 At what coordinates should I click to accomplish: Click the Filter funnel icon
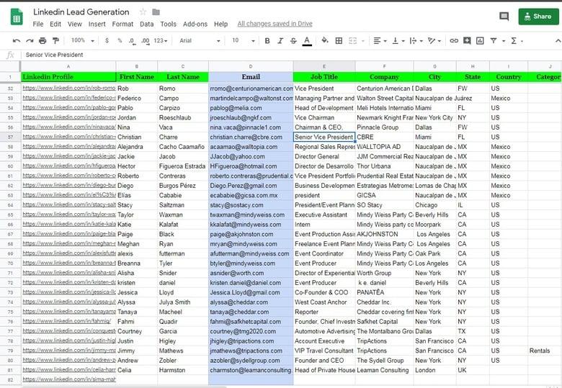[494, 41]
